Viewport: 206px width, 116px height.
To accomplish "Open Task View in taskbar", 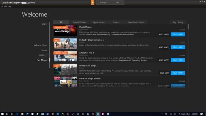I will pyautogui.click(x=12, y=114).
